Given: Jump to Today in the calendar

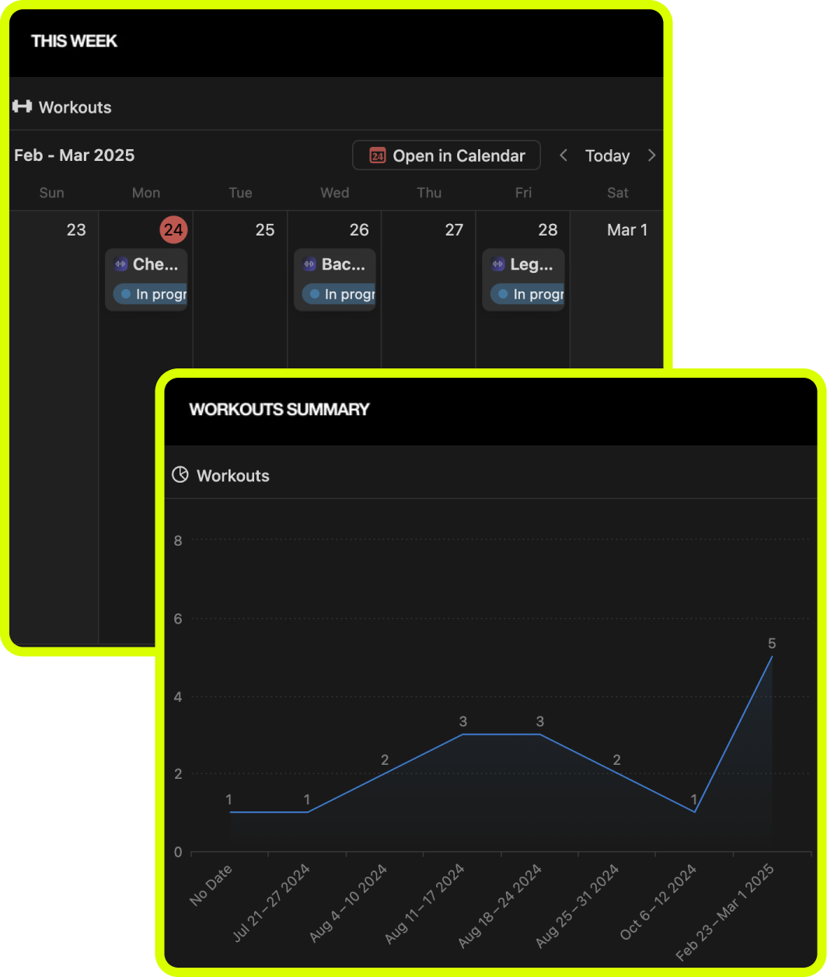Looking at the screenshot, I should 607,156.
